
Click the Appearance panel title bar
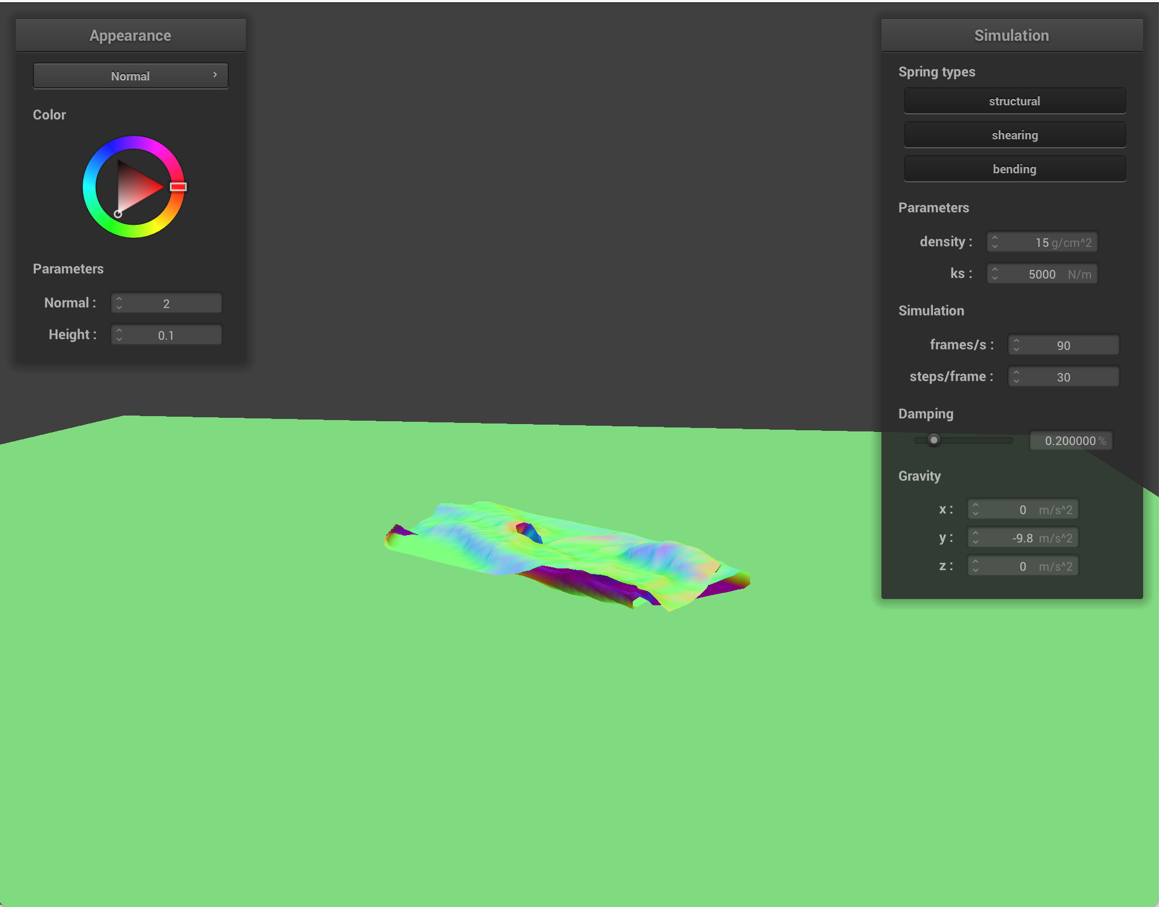click(x=130, y=36)
